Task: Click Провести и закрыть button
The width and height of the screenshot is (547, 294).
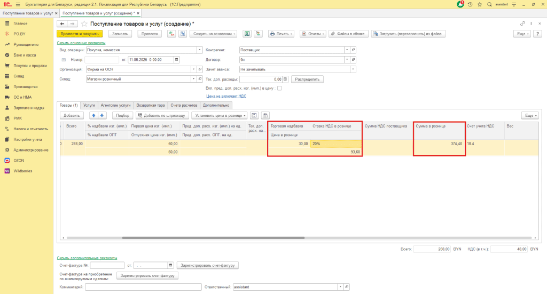Action: pyautogui.click(x=80, y=34)
